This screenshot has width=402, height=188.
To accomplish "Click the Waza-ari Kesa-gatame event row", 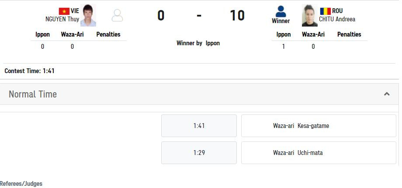I will [x=319, y=126].
